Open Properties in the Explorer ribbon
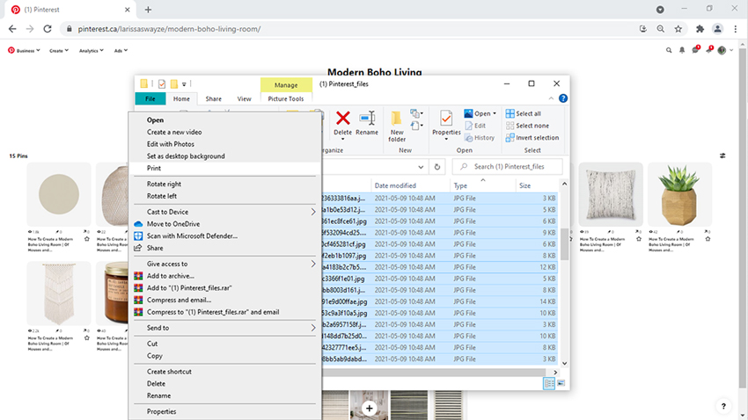 [446, 125]
